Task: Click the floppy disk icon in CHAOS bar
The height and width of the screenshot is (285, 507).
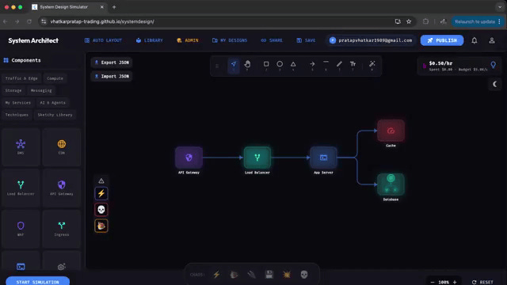Action: click(269, 275)
